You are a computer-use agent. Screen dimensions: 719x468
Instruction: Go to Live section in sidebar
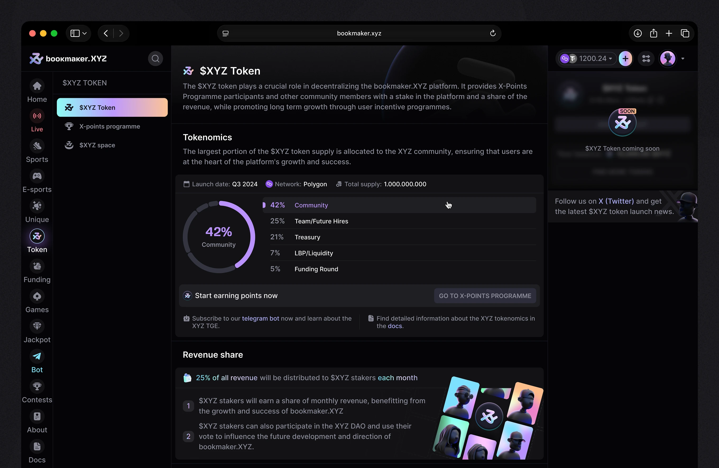37,116
